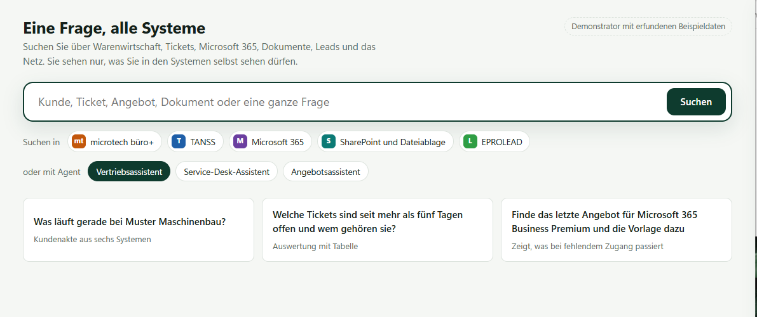Toggle the Microsoft 365 source chip
Screen dimensions: 757x317
[270, 141]
